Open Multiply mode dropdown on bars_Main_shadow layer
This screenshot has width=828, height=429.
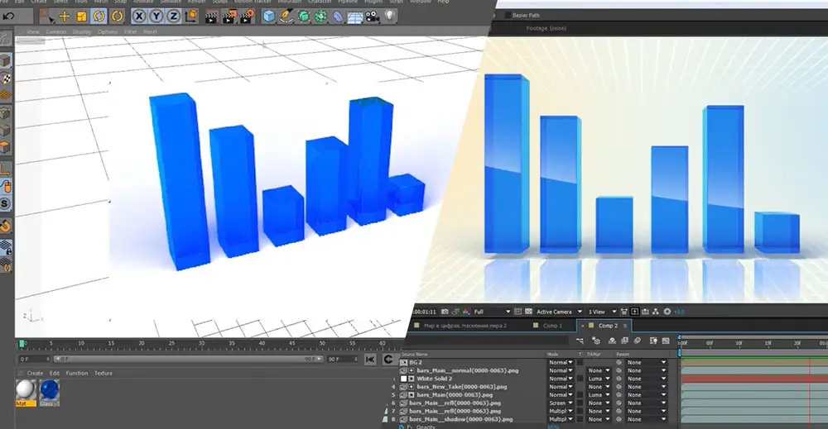pyautogui.click(x=561, y=420)
